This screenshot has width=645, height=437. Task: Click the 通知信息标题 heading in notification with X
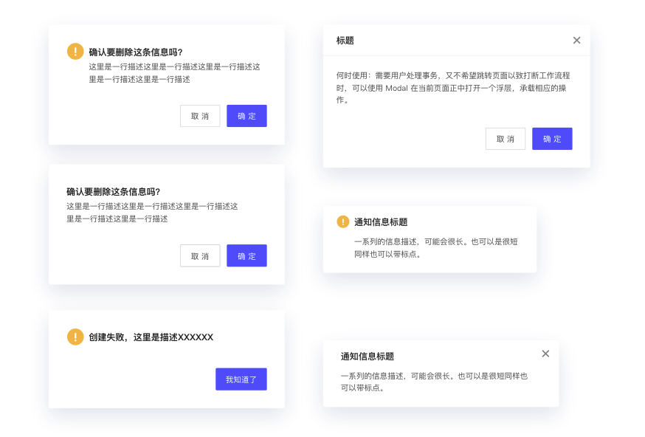click(368, 356)
